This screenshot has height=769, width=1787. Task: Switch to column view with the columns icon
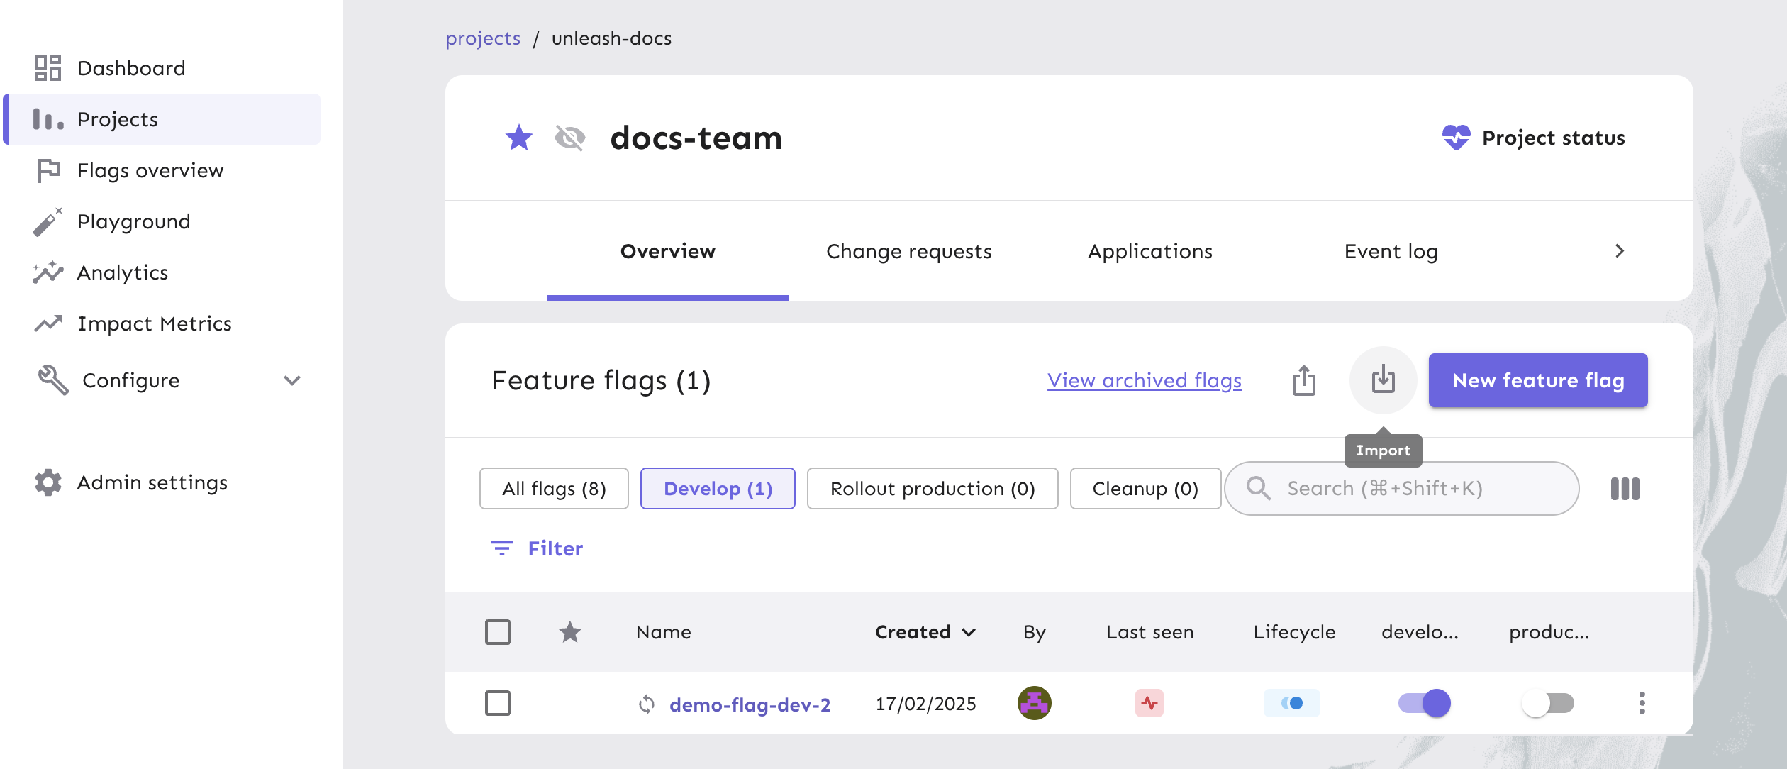(1624, 488)
